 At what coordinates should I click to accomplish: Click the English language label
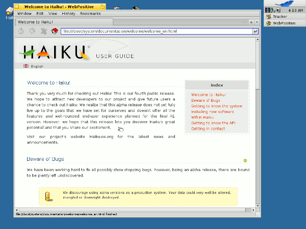37,66
